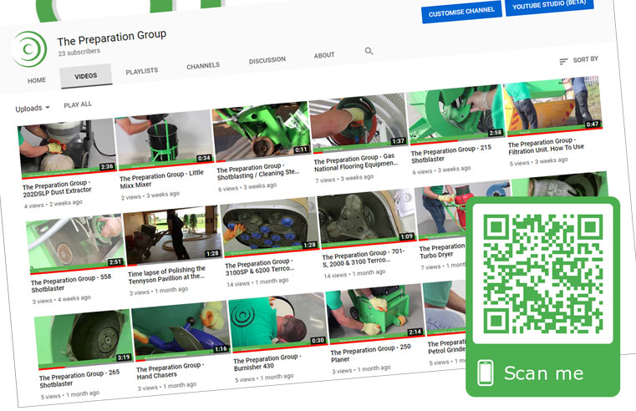Click the Sort By lines icon
636x411 pixels.
(x=563, y=61)
